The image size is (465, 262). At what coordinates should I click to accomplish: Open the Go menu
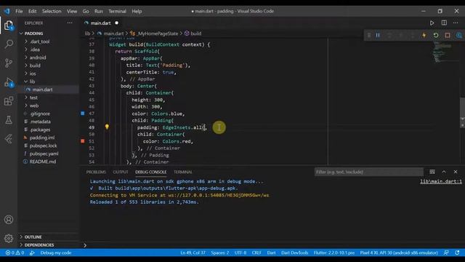pos(86,12)
